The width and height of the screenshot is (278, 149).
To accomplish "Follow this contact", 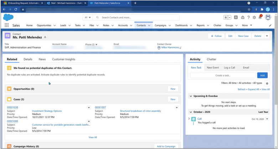I will (x=216, y=36).
